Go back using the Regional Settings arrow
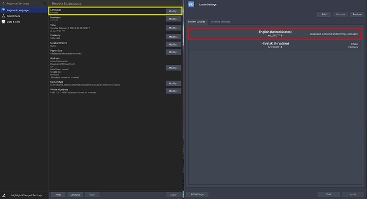The height and width of the screenshot is (199, 367). [x=3, y=4]
